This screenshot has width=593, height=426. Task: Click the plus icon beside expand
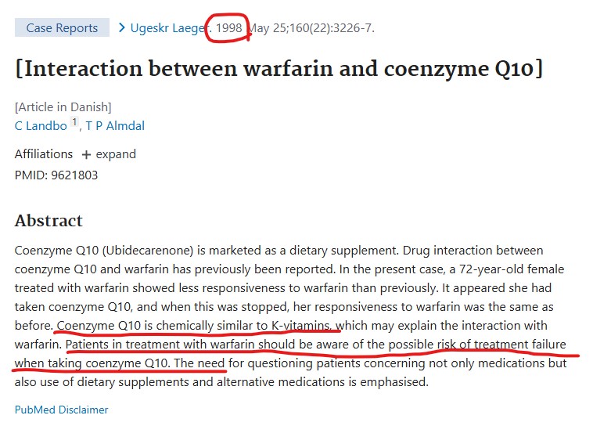86,155
